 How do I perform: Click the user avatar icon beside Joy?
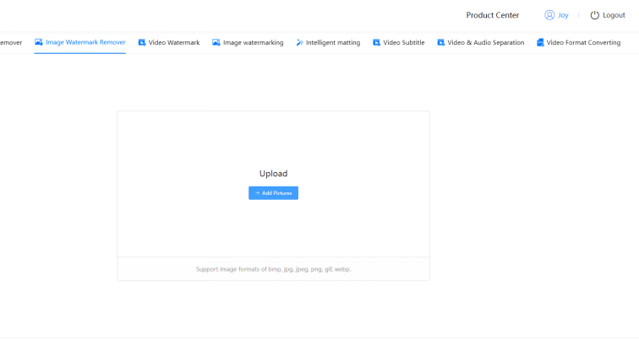(x=549, y=15)
